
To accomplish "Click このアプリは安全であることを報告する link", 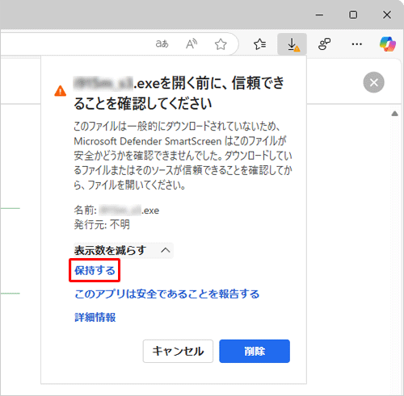I will click(x=167, y=294).
